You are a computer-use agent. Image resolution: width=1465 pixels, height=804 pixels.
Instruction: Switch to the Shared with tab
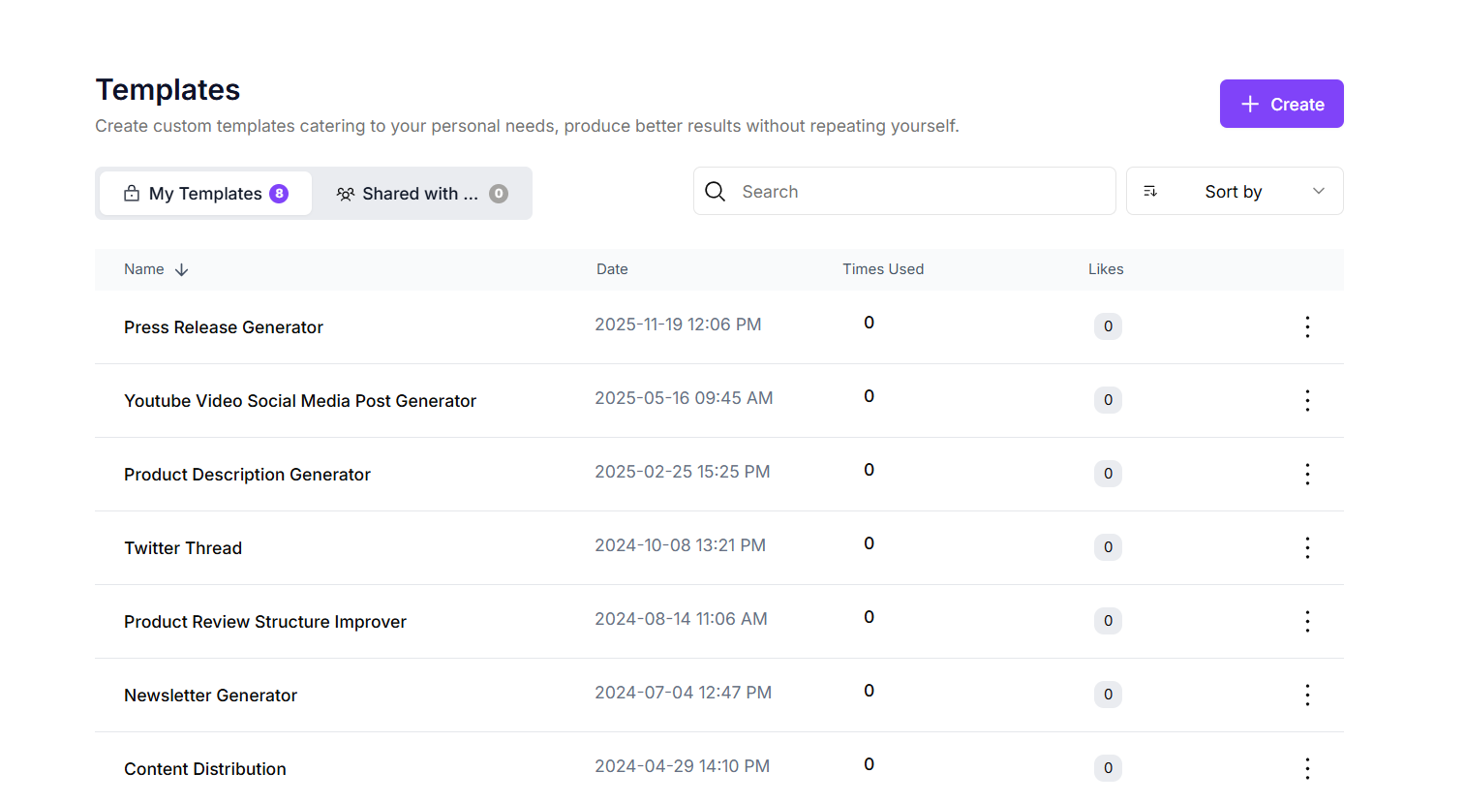pos(421,193)
